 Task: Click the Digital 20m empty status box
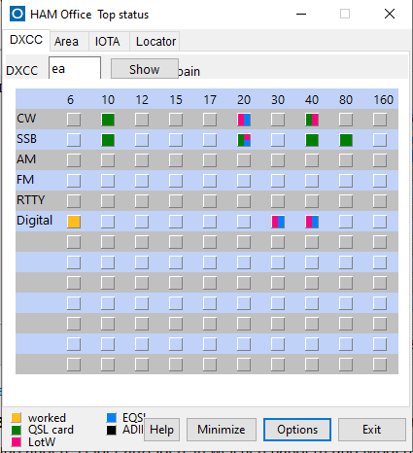[x=244, y=222]
